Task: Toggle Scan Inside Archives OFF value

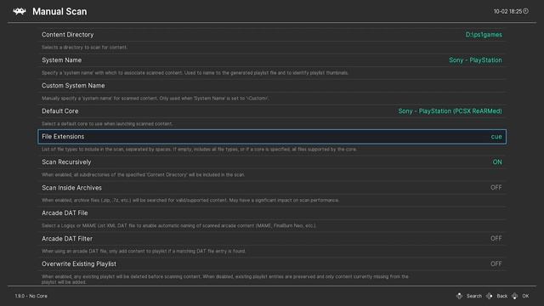Action: click(496, 187)
